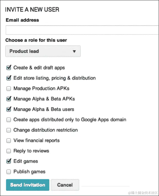Uncheck Edit store listing, pricing & distribution
The height and width of the screenshot is (196, 159).
[9, 78]
